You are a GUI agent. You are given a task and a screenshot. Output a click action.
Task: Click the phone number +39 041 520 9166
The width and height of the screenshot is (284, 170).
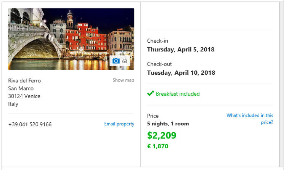30,124
